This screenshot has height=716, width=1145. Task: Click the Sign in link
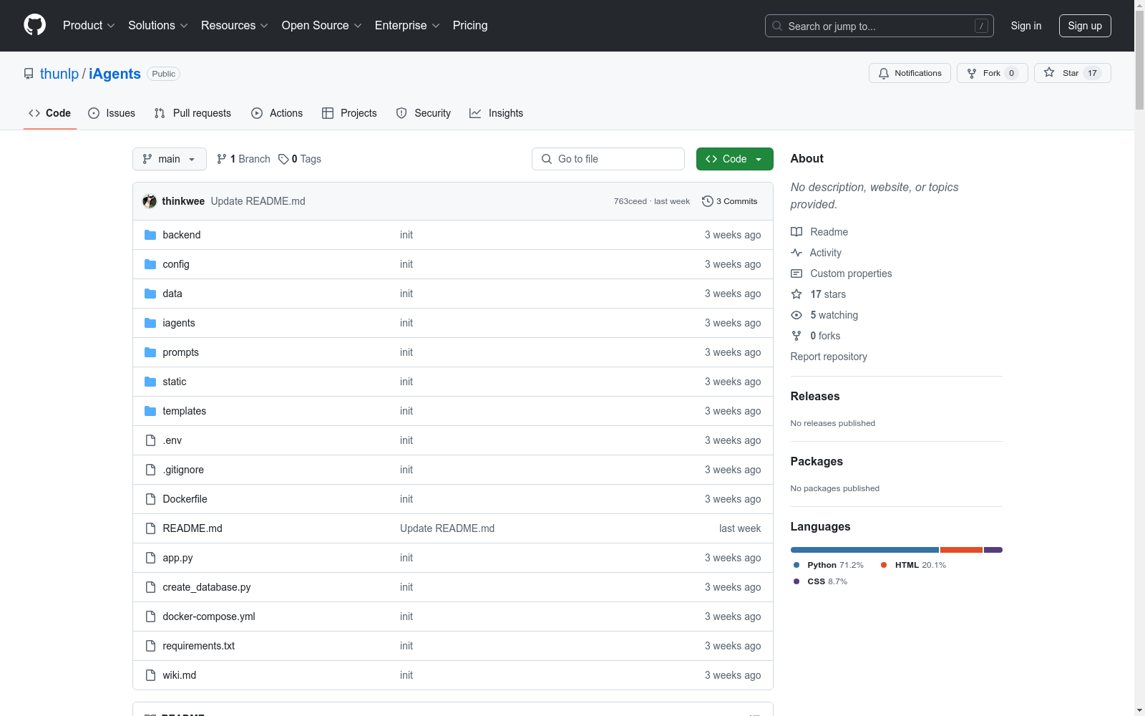click(x=1026, y=26)
